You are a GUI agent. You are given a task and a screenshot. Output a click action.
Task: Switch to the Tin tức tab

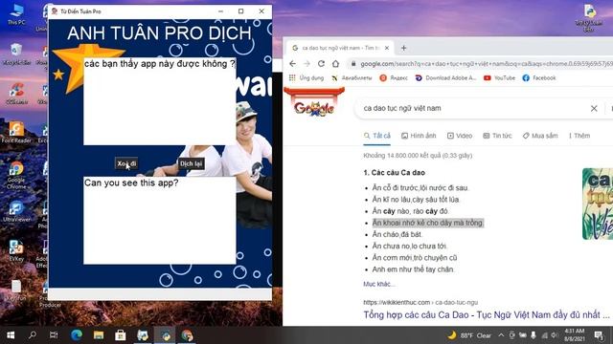click(497, 136)
